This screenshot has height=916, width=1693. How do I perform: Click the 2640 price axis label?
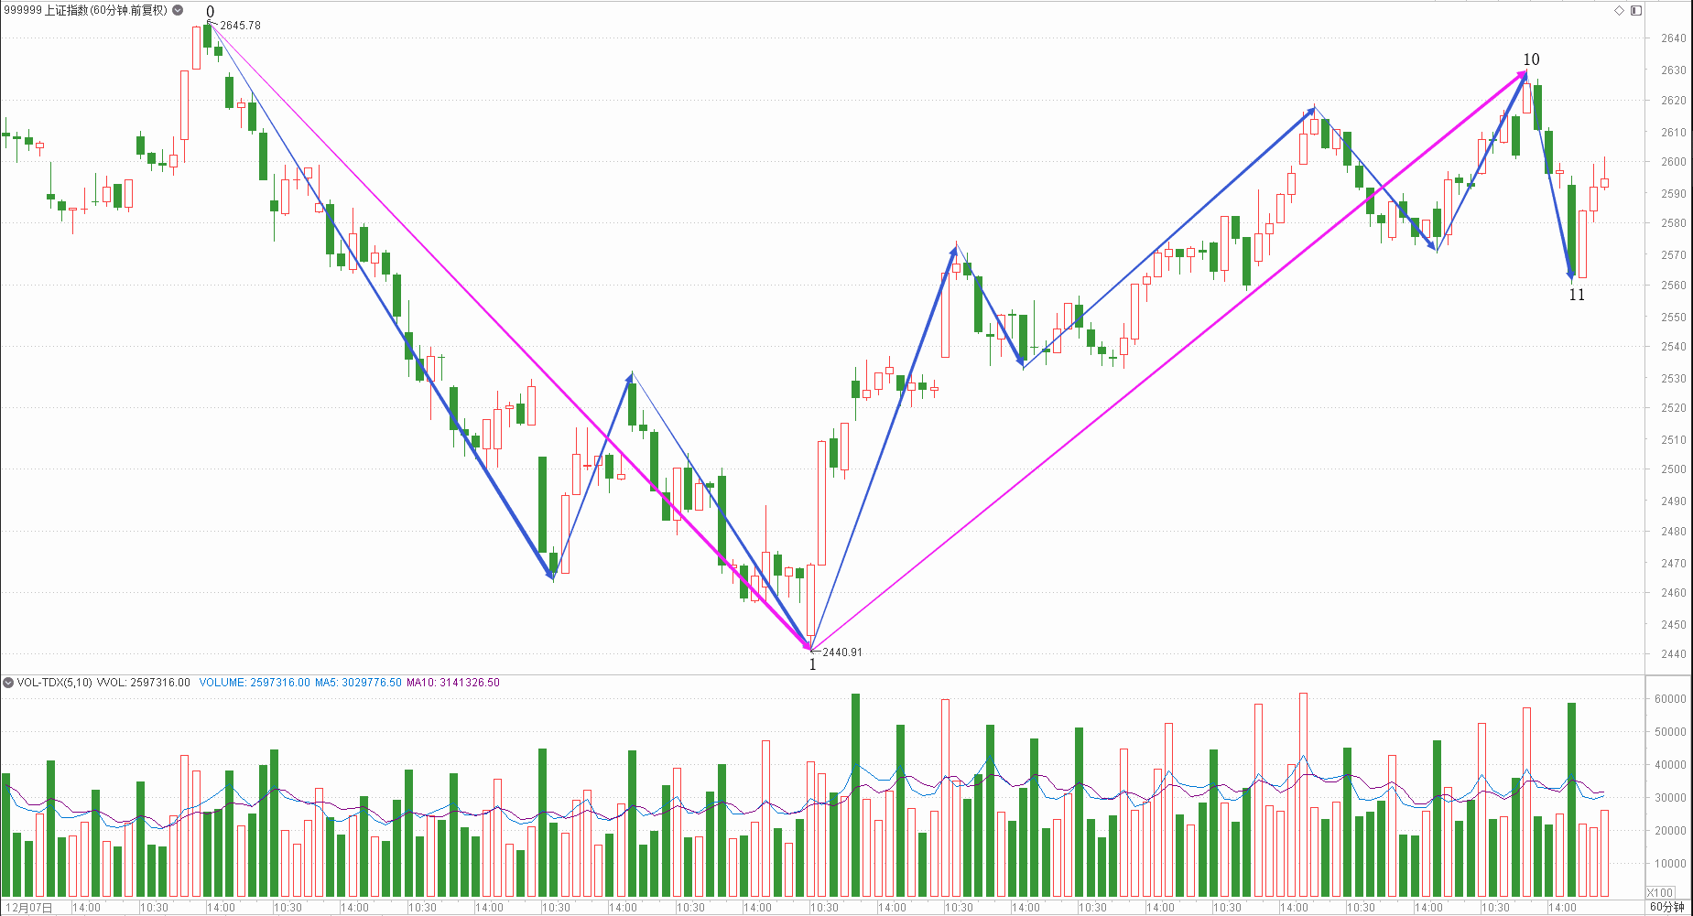[x=1674, y=38]
